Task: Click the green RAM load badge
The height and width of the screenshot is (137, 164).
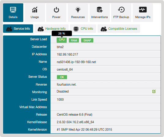Action: pos(74,40)
